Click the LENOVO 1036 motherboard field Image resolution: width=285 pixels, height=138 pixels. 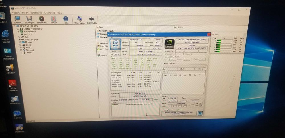(x=140, y=93)
